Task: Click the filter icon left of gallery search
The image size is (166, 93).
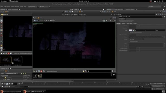Action: 83,71
